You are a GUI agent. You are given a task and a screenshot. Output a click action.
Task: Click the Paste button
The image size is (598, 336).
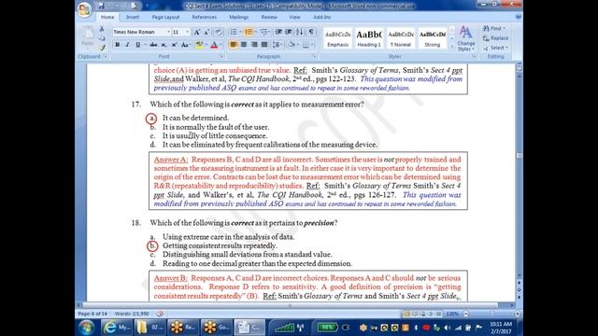coord(88,37)
